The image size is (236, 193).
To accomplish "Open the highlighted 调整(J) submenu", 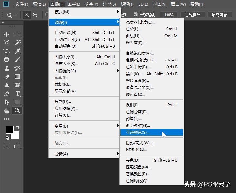I will pos(85,22).
